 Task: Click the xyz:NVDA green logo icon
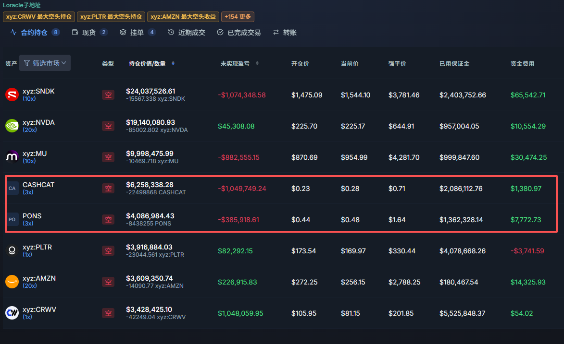[x=12, y=126]
